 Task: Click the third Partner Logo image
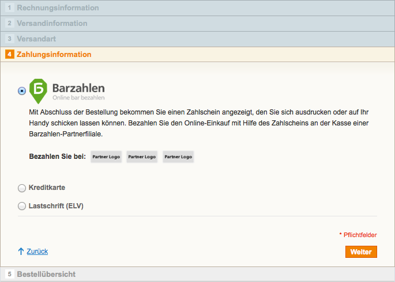pos(178,157)
